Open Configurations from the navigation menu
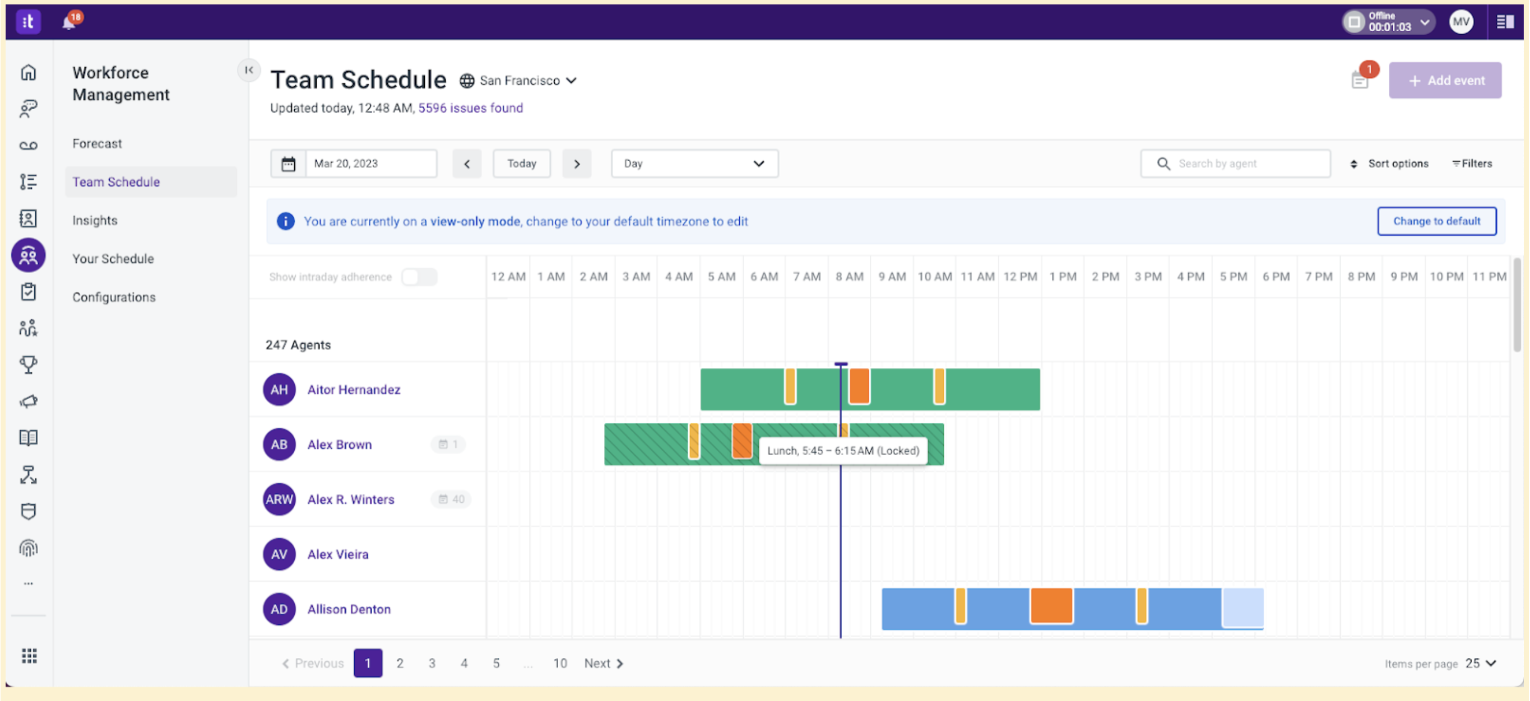 [114, 297]
